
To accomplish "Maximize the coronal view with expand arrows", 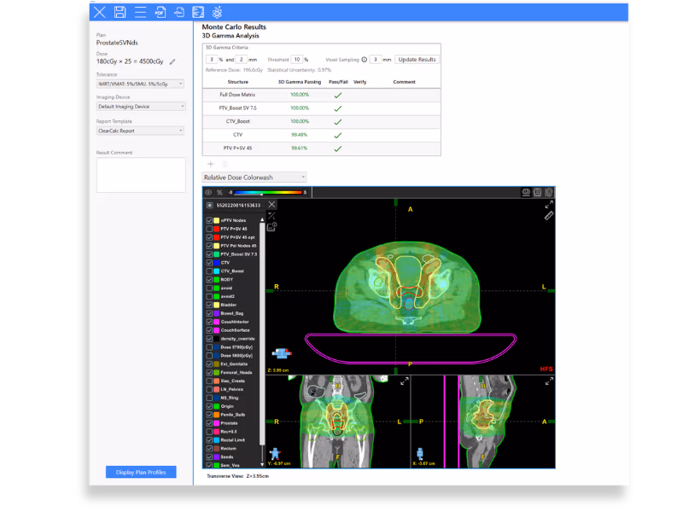I will (x=404, y=381).
